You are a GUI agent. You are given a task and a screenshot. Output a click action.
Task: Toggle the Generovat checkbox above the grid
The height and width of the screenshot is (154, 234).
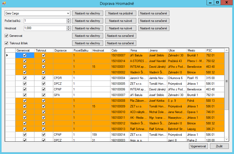(x=6, y=36)
